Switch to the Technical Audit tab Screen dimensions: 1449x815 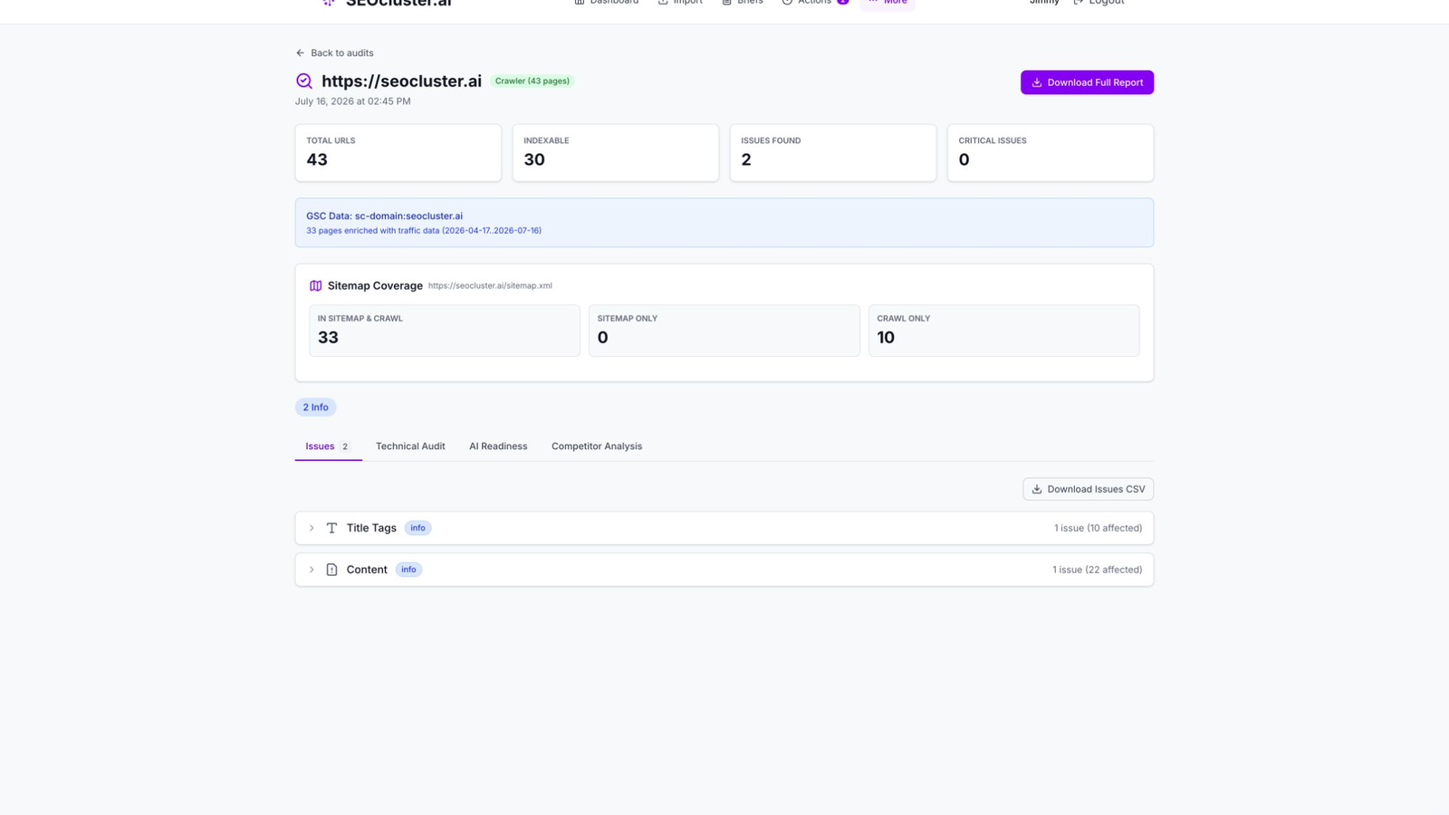(410, 446)
